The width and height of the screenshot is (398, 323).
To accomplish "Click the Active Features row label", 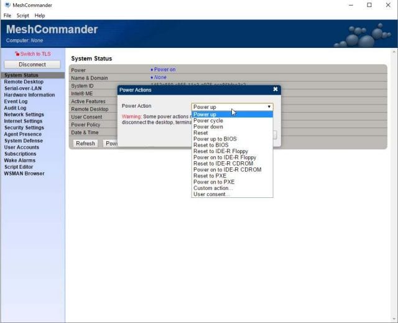I will (x=88, y=101).
